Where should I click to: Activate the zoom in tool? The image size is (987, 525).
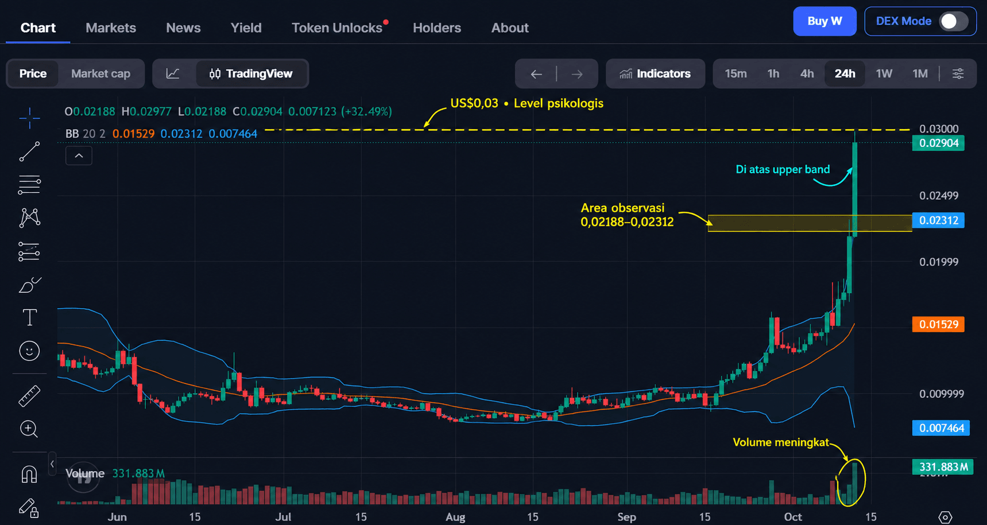point(29,429)
